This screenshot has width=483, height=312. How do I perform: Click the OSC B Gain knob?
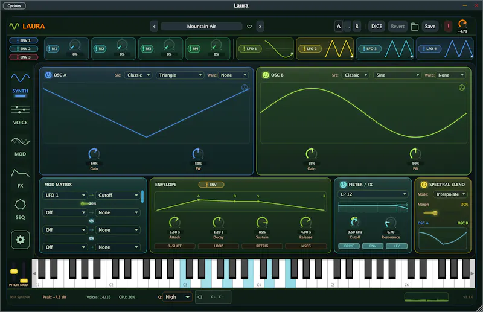click(x=311, y=154)
